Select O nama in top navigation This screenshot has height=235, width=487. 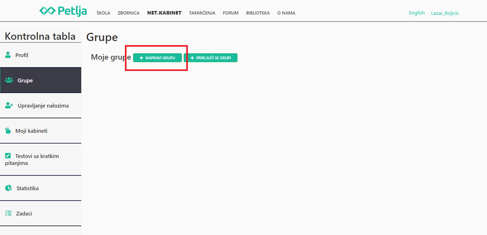click(x=286, y=13)
